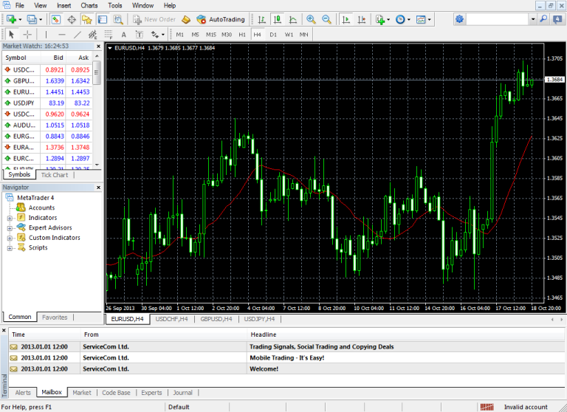Viewport: 567px width, 412px height.
Task: Switch chart to bar chart
Action: 262,19
